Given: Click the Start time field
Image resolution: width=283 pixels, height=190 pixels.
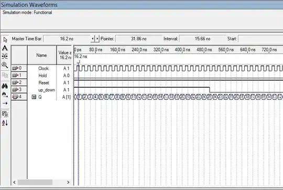Looking at the screenshot, I should (260, 39).
